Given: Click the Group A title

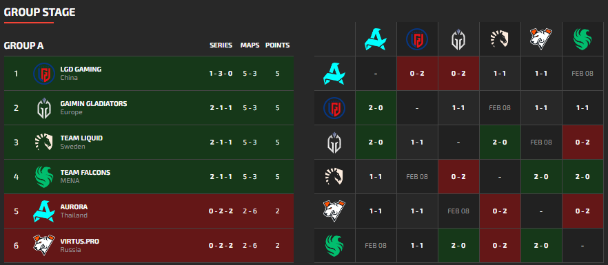Looking at the screenshot, I should (23, 45).
